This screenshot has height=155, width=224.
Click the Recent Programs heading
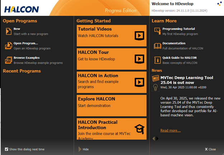click(22, 71)
